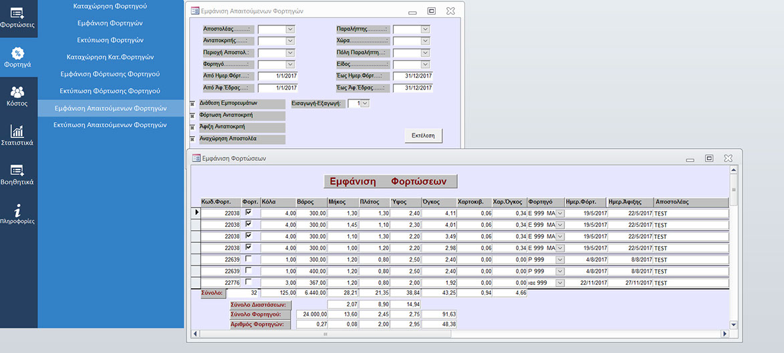Click the form icon in Εμφάνιση Απαιτούμενων Φορτηγών title bar
Viewport: 784px width, 353px height.
195,11
